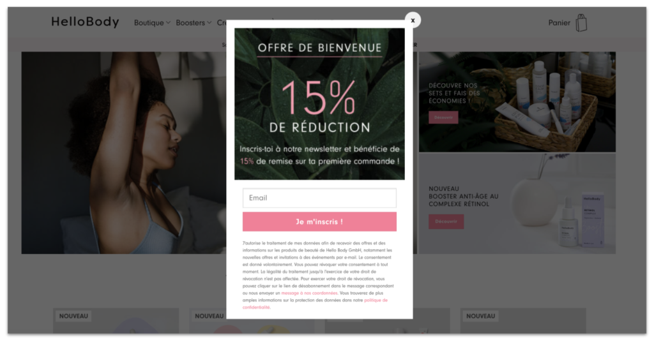Click Découvrir button for Retinol booster

[x=446, y=221]
